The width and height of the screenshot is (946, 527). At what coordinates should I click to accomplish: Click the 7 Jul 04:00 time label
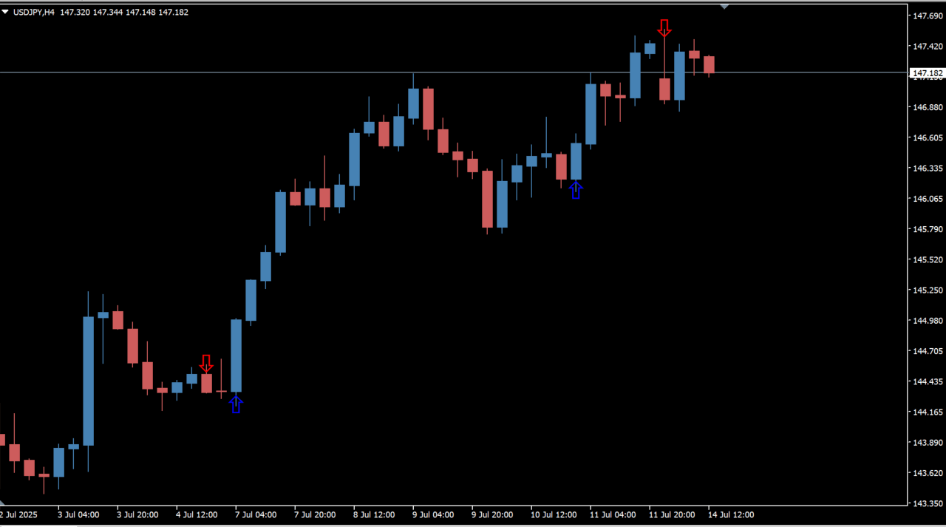(x=256, y=514)
